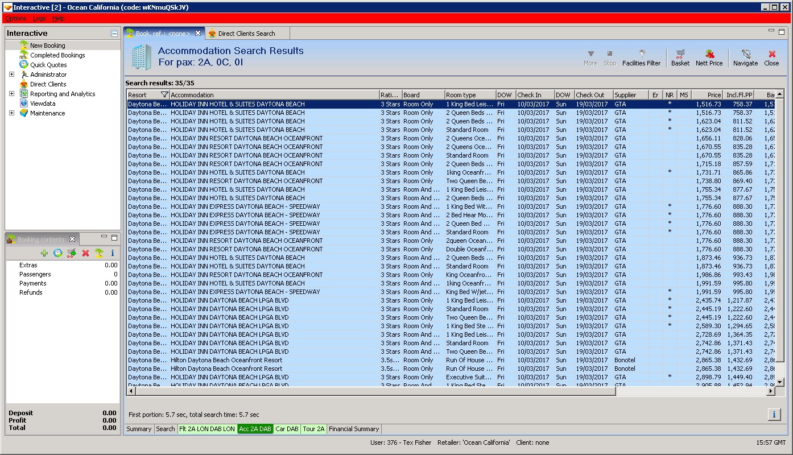Select the Refunds row in Booking contents

(x=63, y=292)
